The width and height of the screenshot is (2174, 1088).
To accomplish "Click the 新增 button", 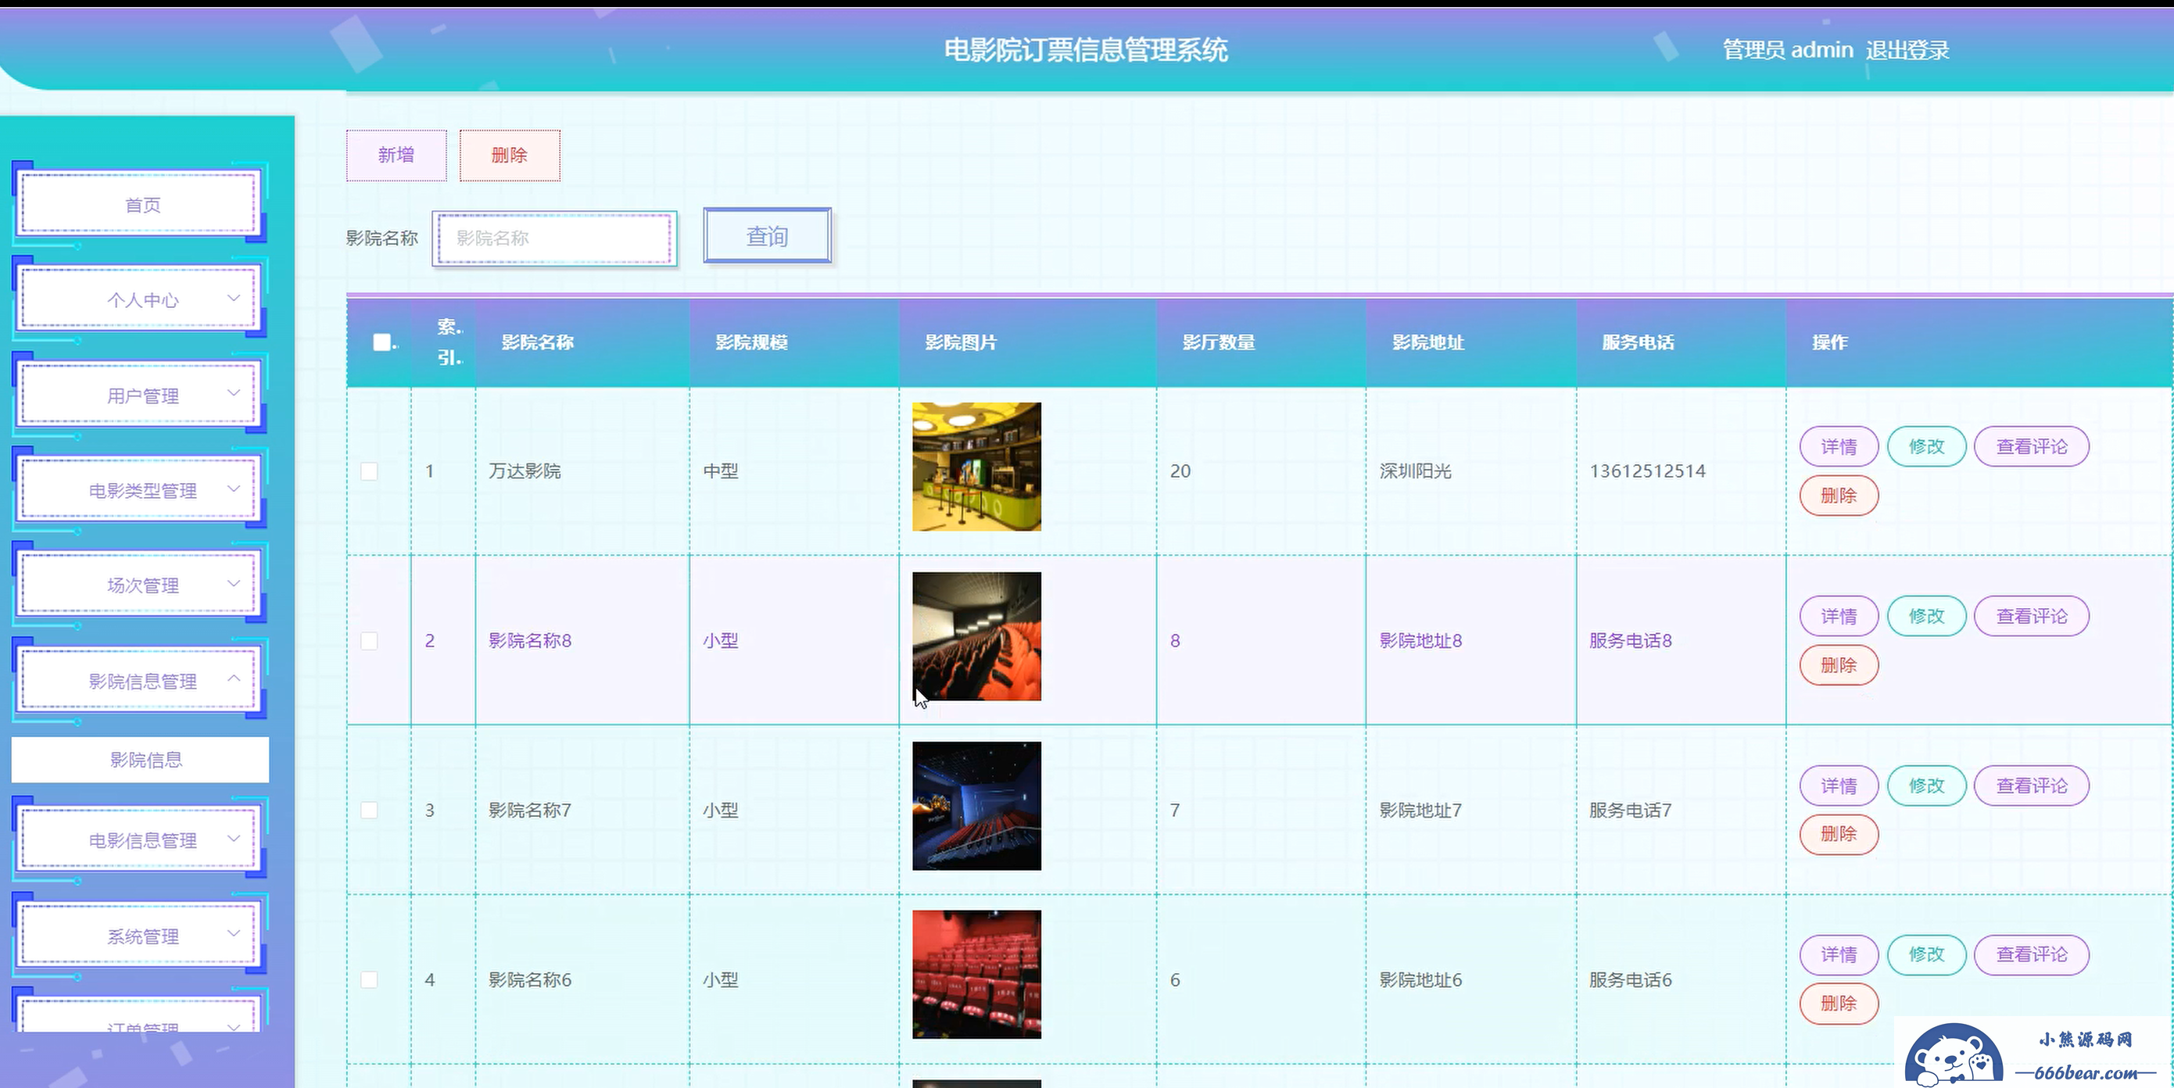I will coord(396,156).
